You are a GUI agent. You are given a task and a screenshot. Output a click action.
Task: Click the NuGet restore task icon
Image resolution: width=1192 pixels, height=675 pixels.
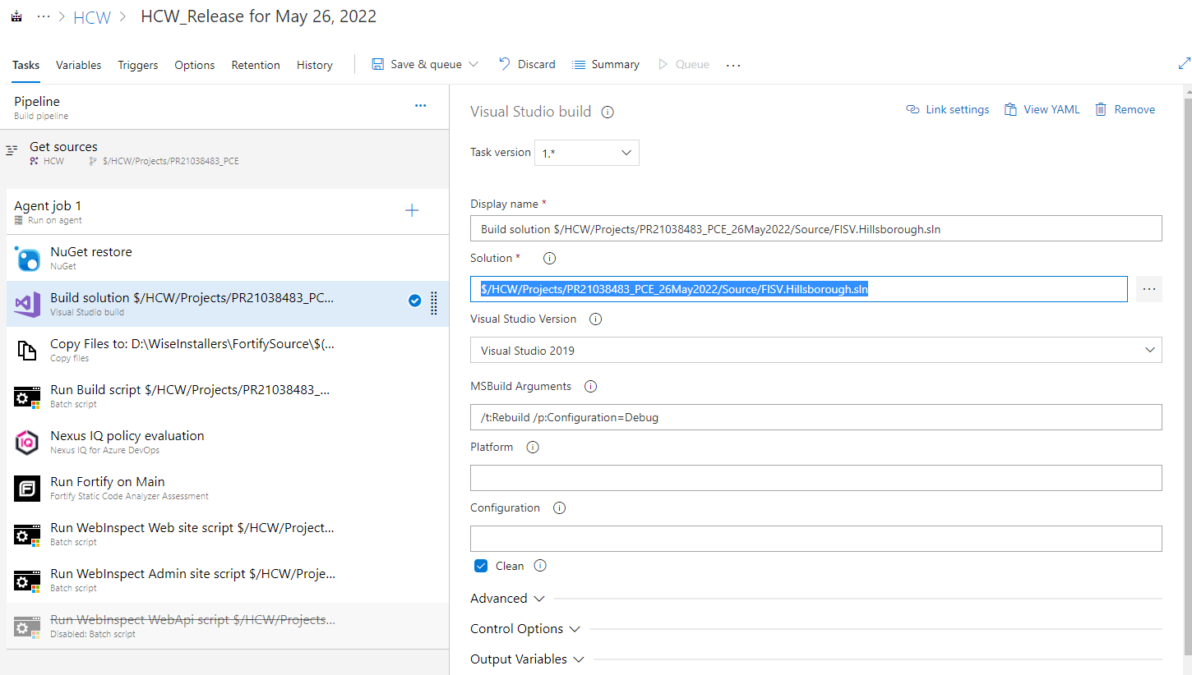coord(27,259)
